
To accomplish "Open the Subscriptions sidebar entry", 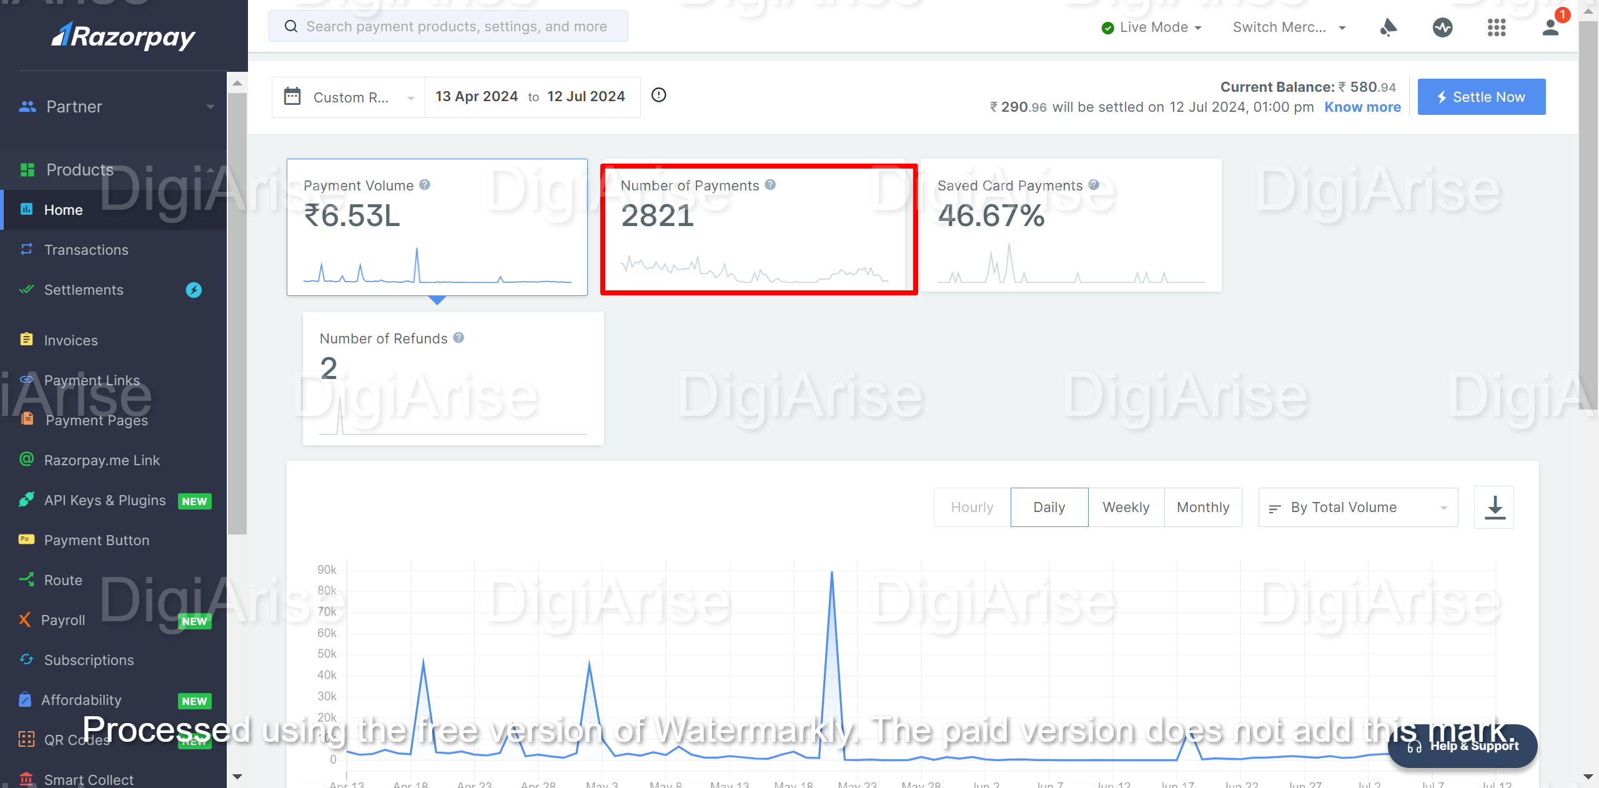I will coord(89,660).
